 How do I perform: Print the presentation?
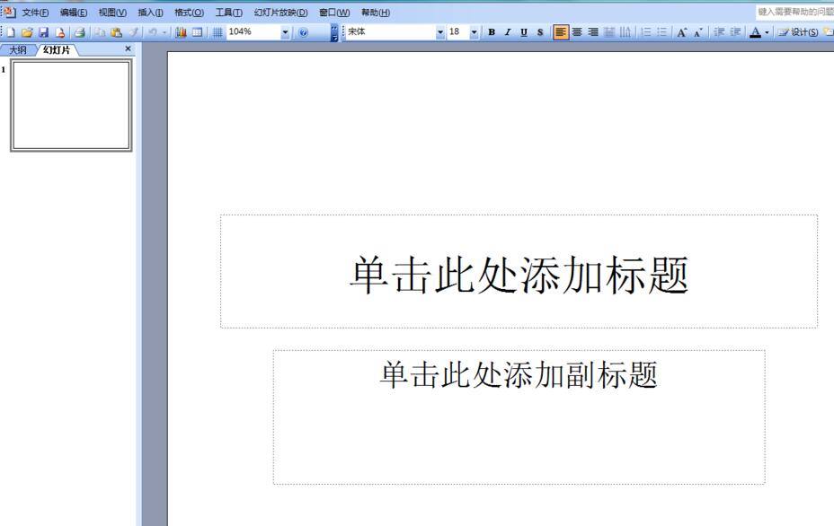76,31
